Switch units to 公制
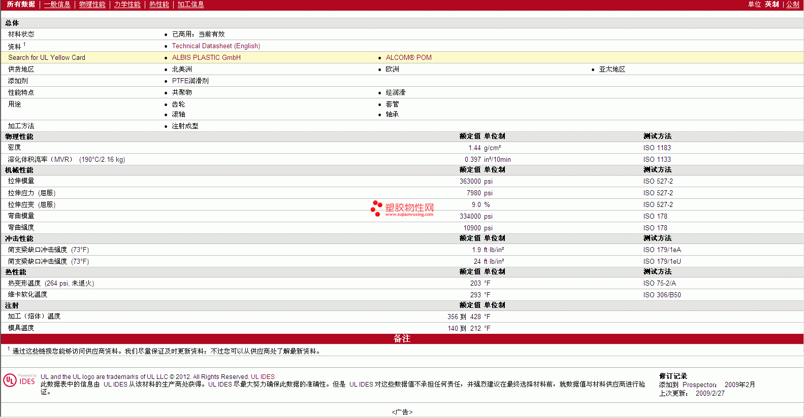Screen dimensions: 804x418 click(793, 4)
